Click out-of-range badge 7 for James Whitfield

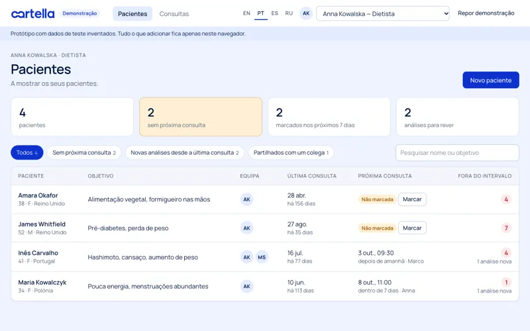click(x=506, y=228)
